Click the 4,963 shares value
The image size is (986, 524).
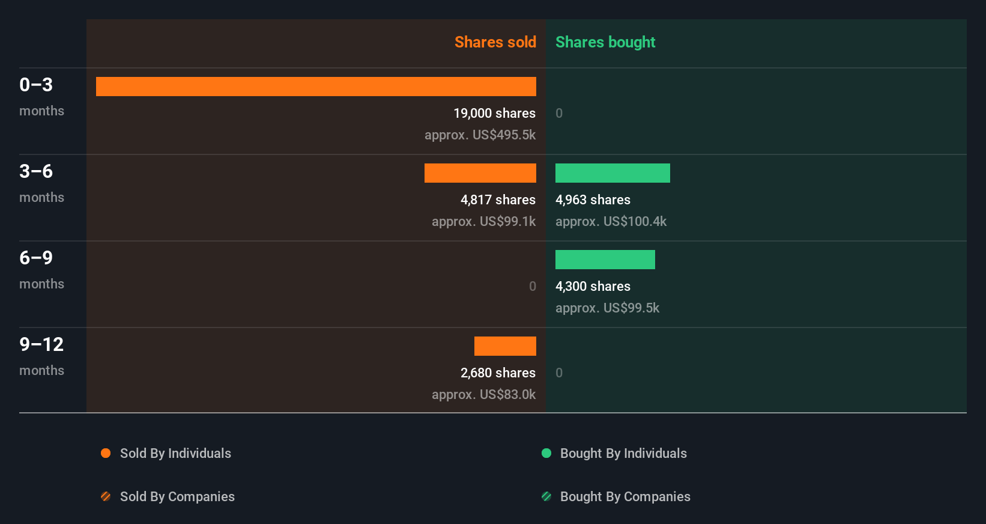coord(593,200)
